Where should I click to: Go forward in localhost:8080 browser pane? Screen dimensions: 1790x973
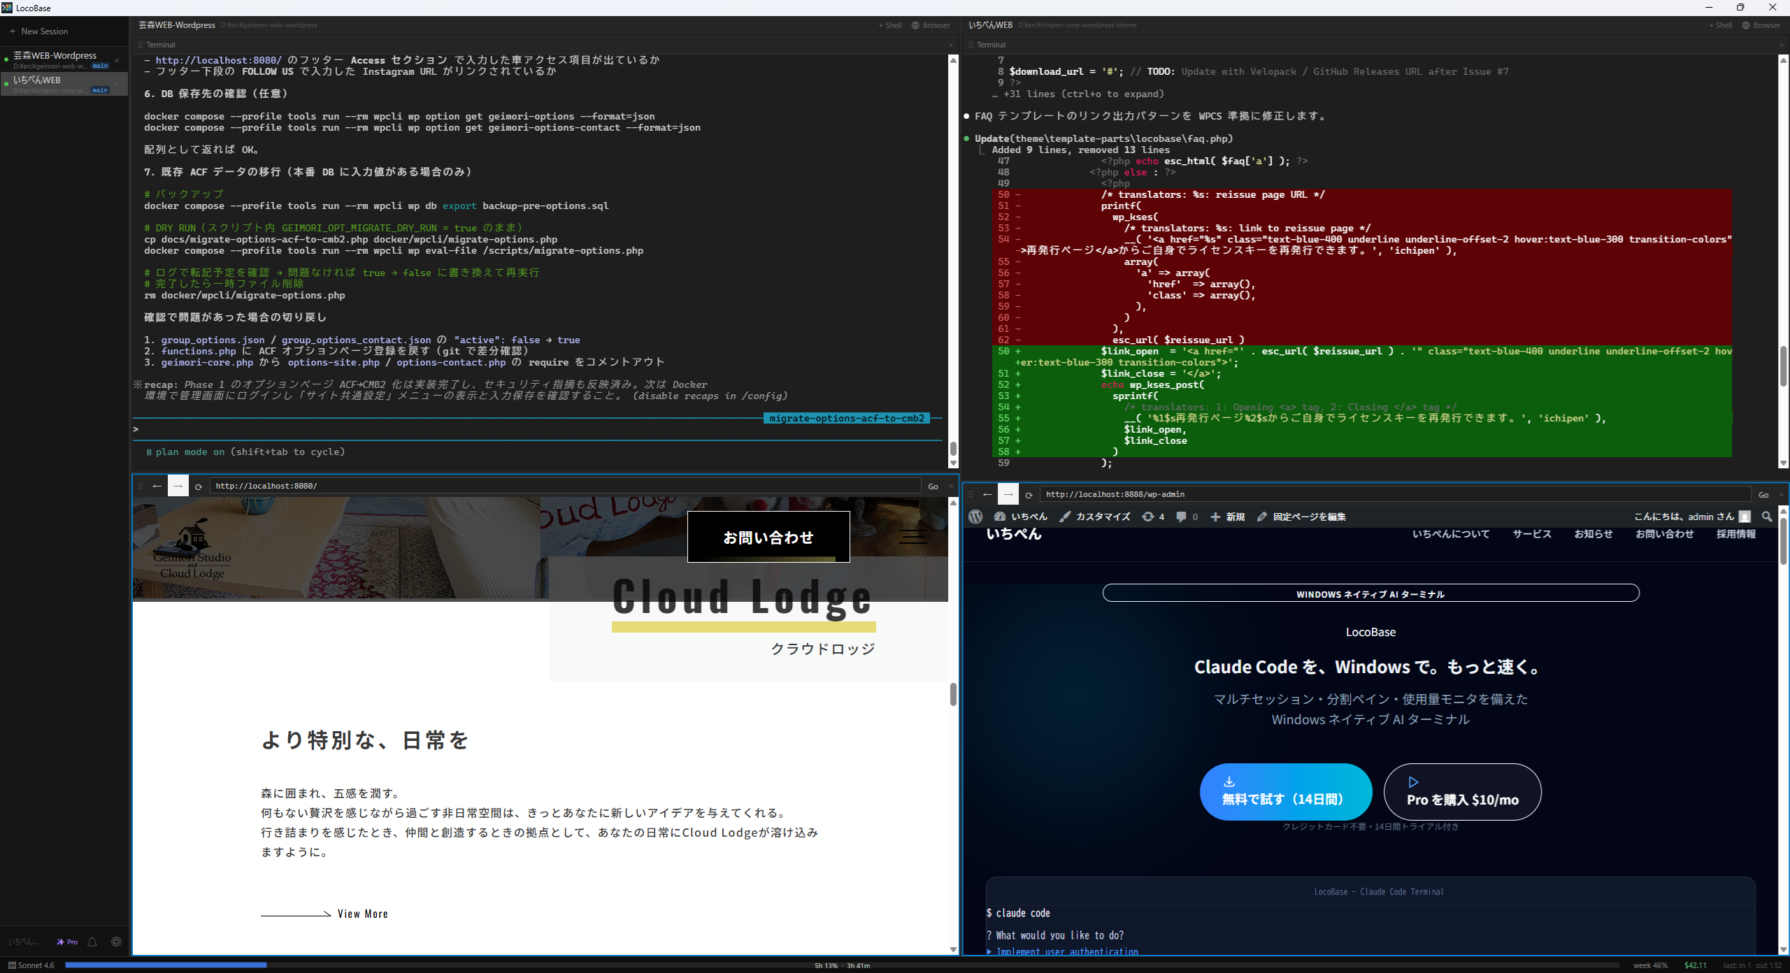pyautogui.click(x=178, y=486)
